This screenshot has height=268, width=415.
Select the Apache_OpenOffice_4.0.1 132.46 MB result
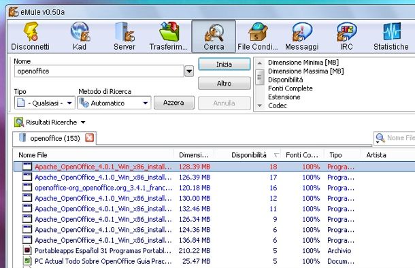(x=214, y=208)
